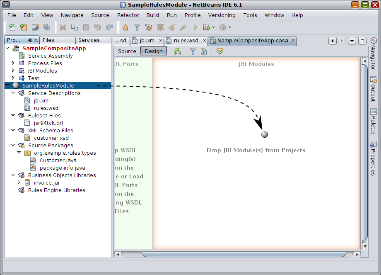381x275 pixels.
Task: Click the Copy toolbar icon
Action: click(x=75, y=27)
